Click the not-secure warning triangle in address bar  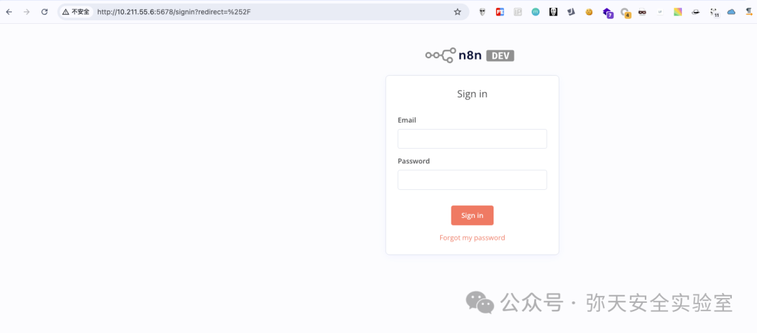(x=66, y=12)
